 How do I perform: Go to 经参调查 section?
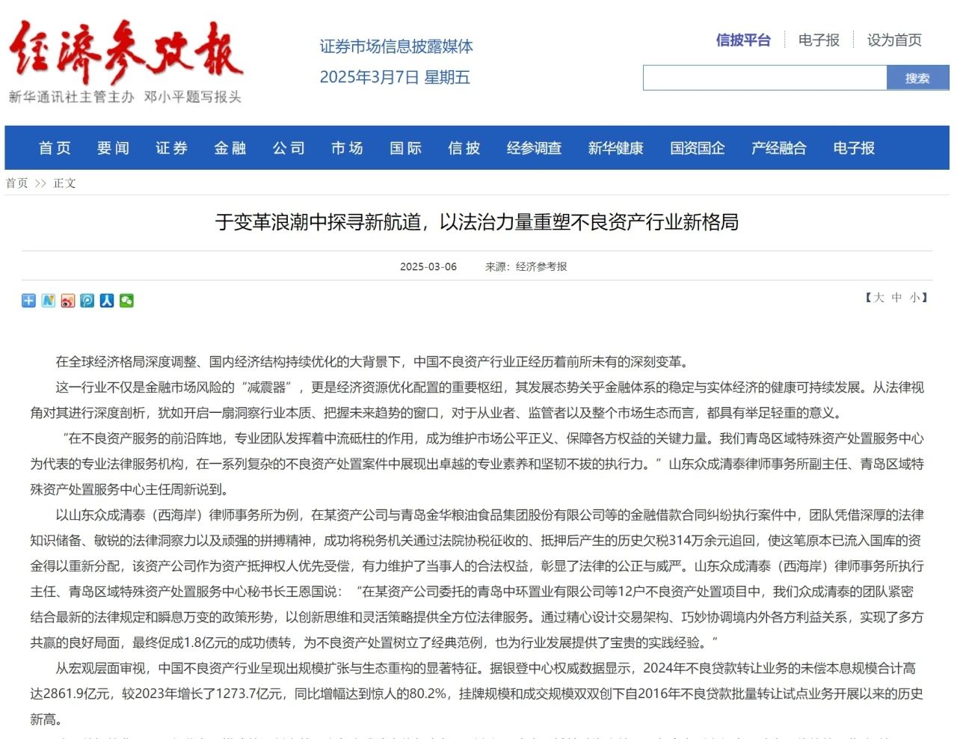(x=534, y=148)
